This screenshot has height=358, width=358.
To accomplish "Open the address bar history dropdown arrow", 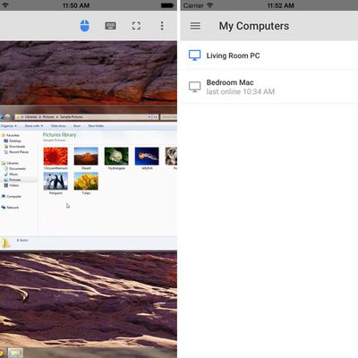I will [149, 117].
